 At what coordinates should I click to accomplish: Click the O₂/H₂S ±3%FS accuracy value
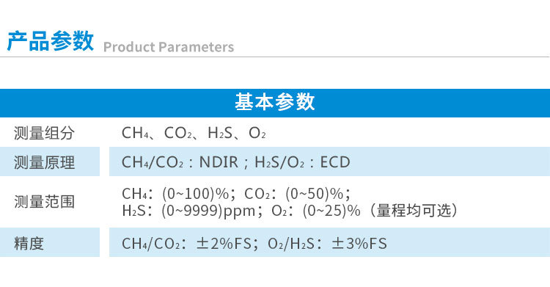point(327,244)
